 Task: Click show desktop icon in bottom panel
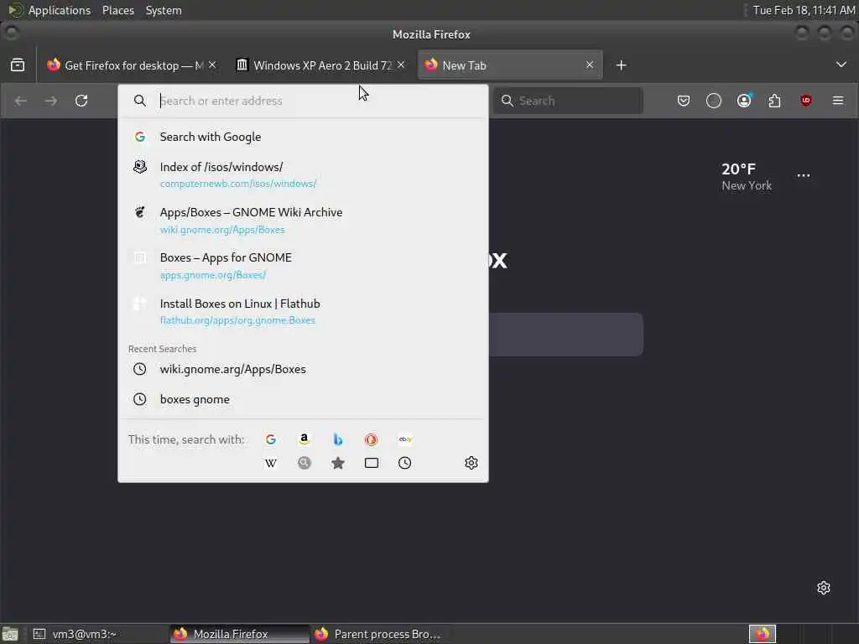(x=10, y=634)
